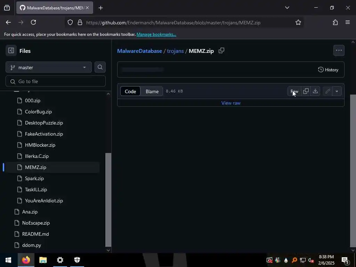Open NoEscape.zip file
The width and height of the screenshot is (356, 267).
(x=36, y=223)
